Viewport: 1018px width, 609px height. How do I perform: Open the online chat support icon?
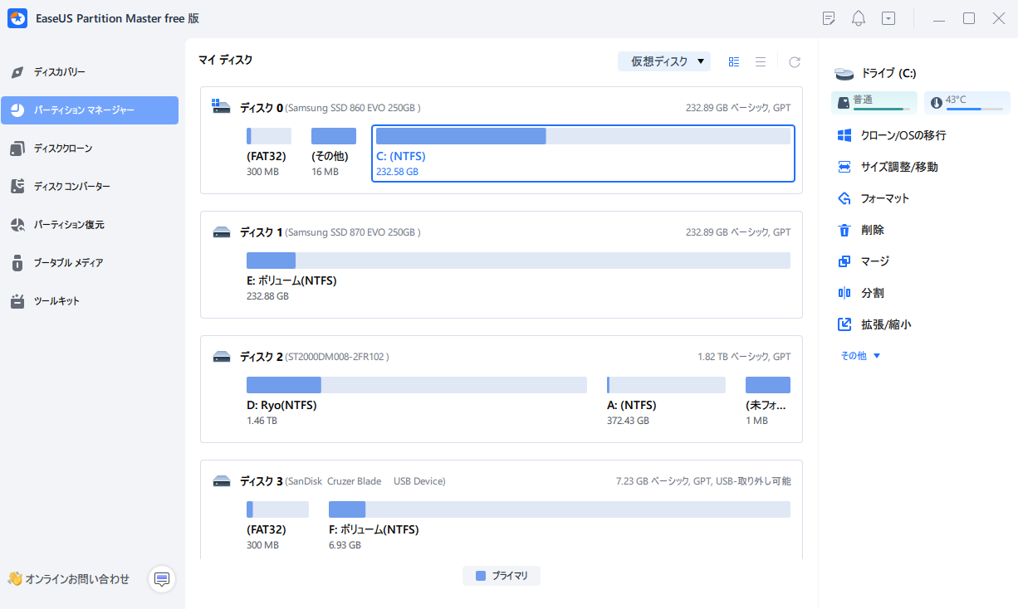(162, 578)
